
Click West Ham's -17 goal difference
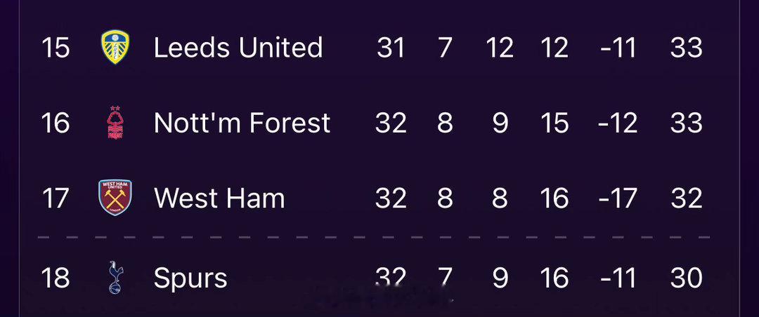618,198
